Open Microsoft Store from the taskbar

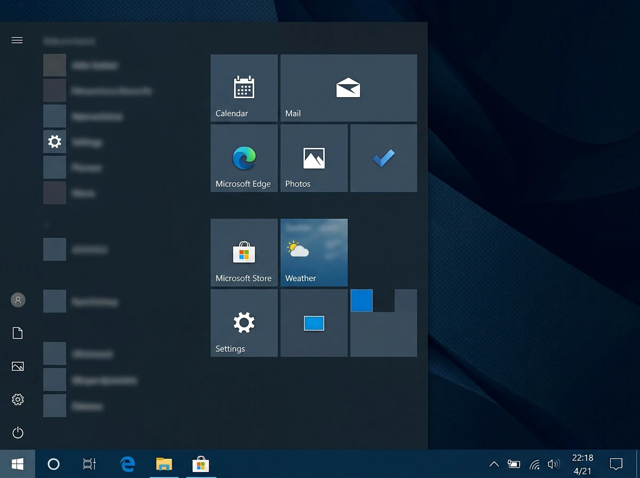201,464
